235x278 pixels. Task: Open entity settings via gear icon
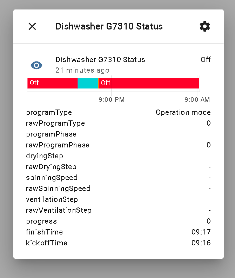click(205, 26)
